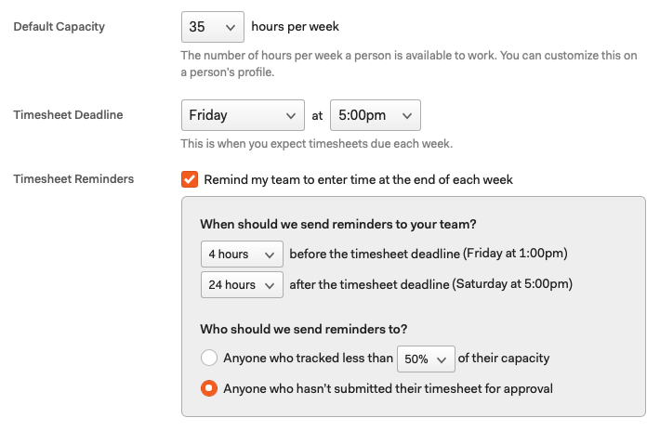Viewport: 660px width, 431px height.
Task: Open the "4 hours" before-deadline dropdown
Action: 242,254
